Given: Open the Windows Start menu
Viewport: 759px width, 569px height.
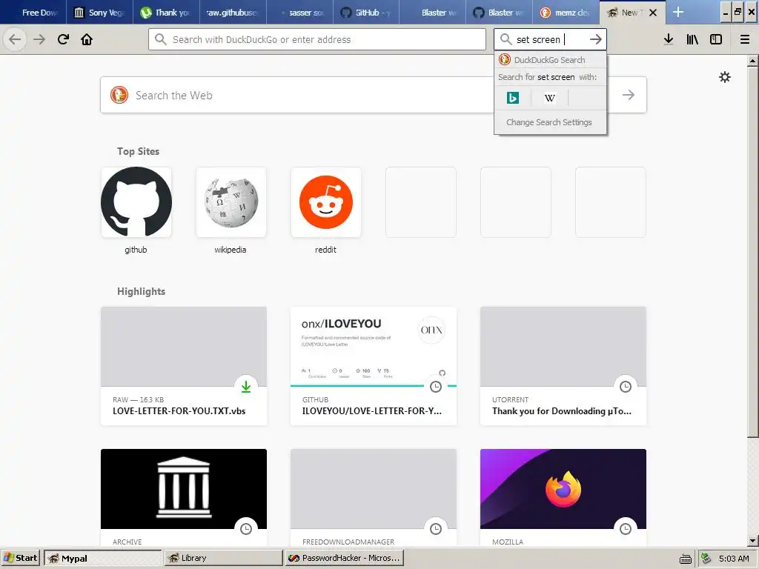Looking at the screenshot, I should (x=20, y=558).
